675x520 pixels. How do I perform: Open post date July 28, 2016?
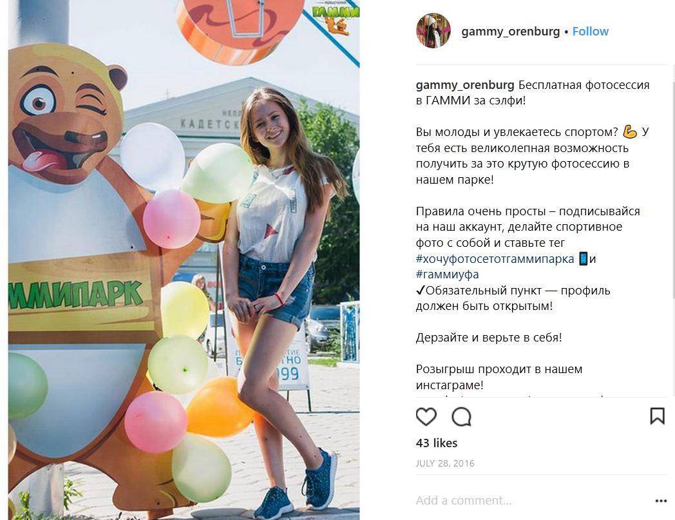coord(445,463)
